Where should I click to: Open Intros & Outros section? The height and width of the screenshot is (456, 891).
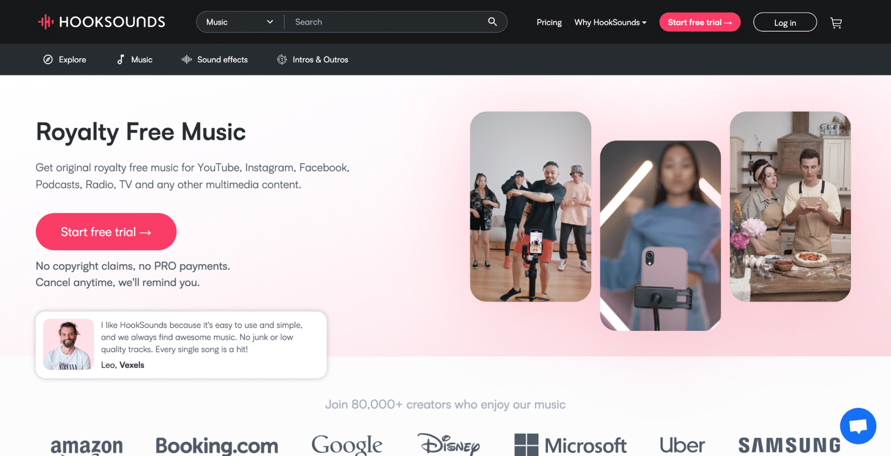313,60
